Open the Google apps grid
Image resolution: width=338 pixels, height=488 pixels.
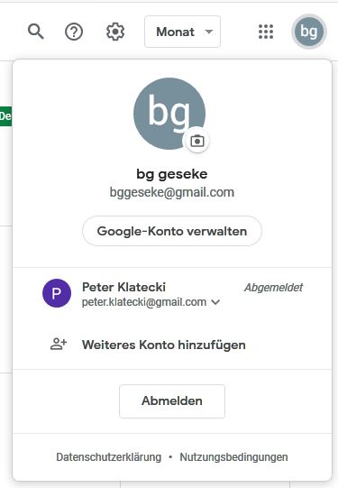[266, 32]
